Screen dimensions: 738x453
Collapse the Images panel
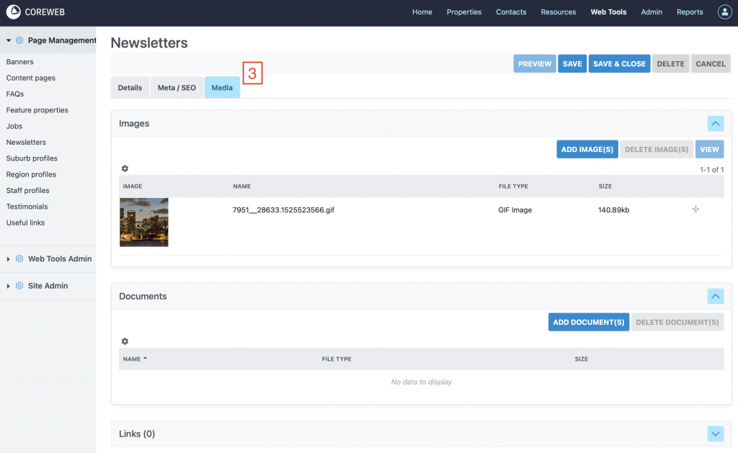click(715, 124)
